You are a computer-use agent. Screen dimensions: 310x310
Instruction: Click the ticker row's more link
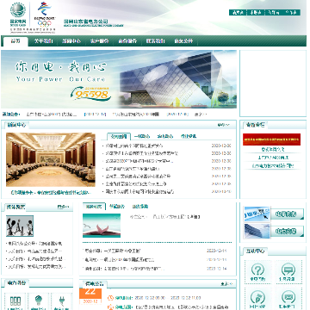(201, 115)
